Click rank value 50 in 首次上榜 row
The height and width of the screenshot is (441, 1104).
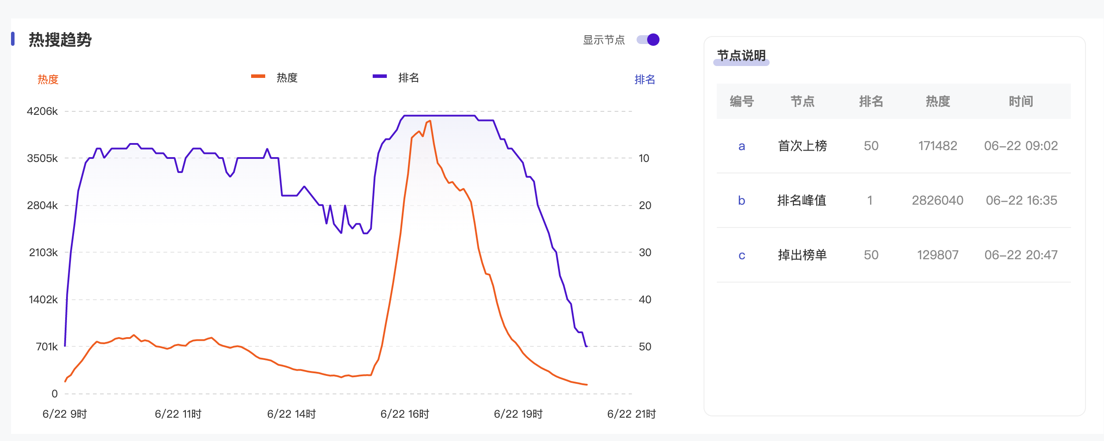point(871,146)
